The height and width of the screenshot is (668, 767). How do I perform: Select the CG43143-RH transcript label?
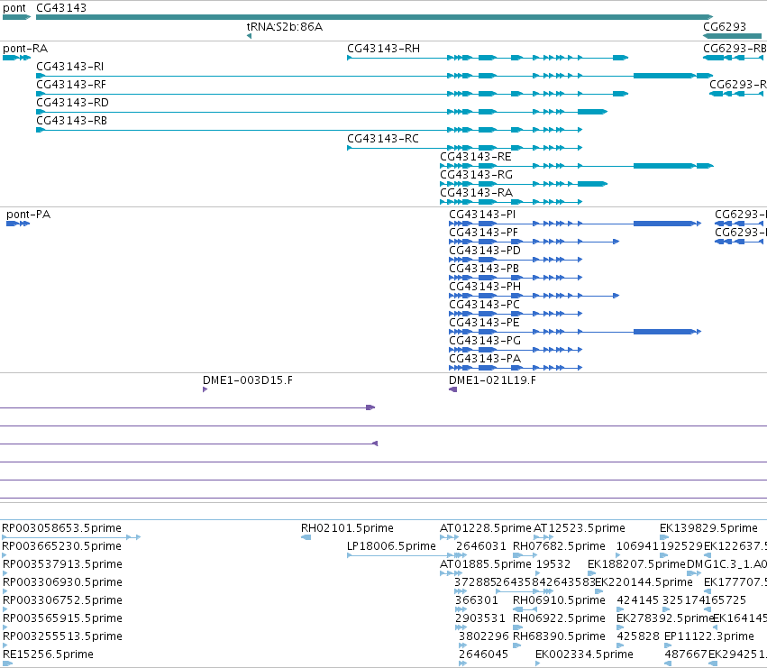384,49
